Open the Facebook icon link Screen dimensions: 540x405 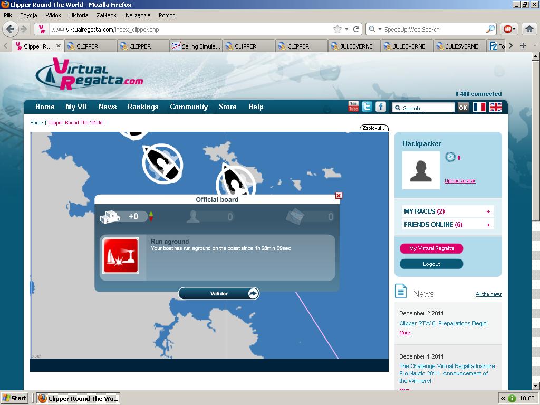pos(381,107)
